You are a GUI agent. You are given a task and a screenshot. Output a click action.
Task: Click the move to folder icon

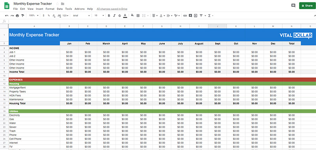click(62, 4)
